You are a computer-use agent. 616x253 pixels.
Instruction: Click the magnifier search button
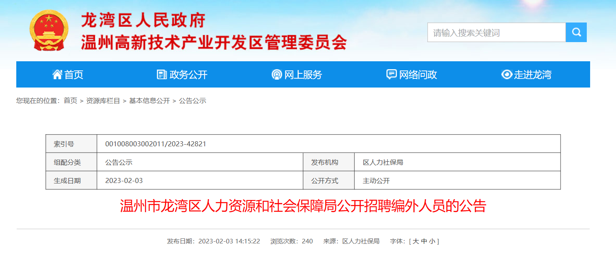click(576, 33)
